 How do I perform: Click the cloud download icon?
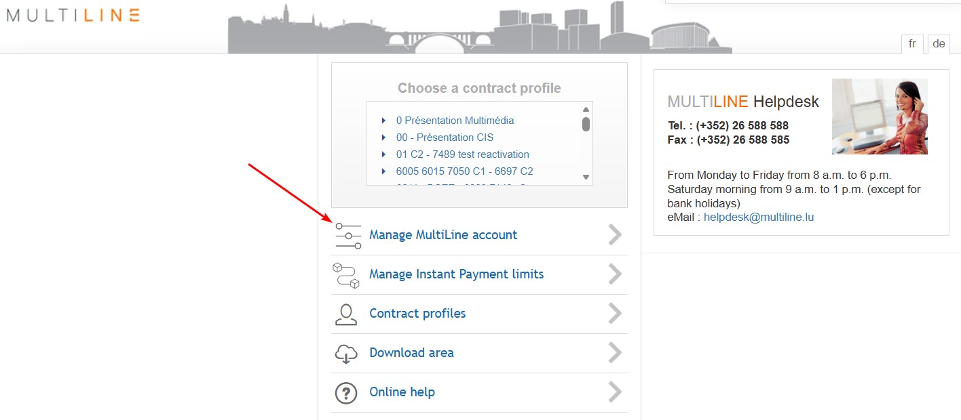[x=345, y=354]
